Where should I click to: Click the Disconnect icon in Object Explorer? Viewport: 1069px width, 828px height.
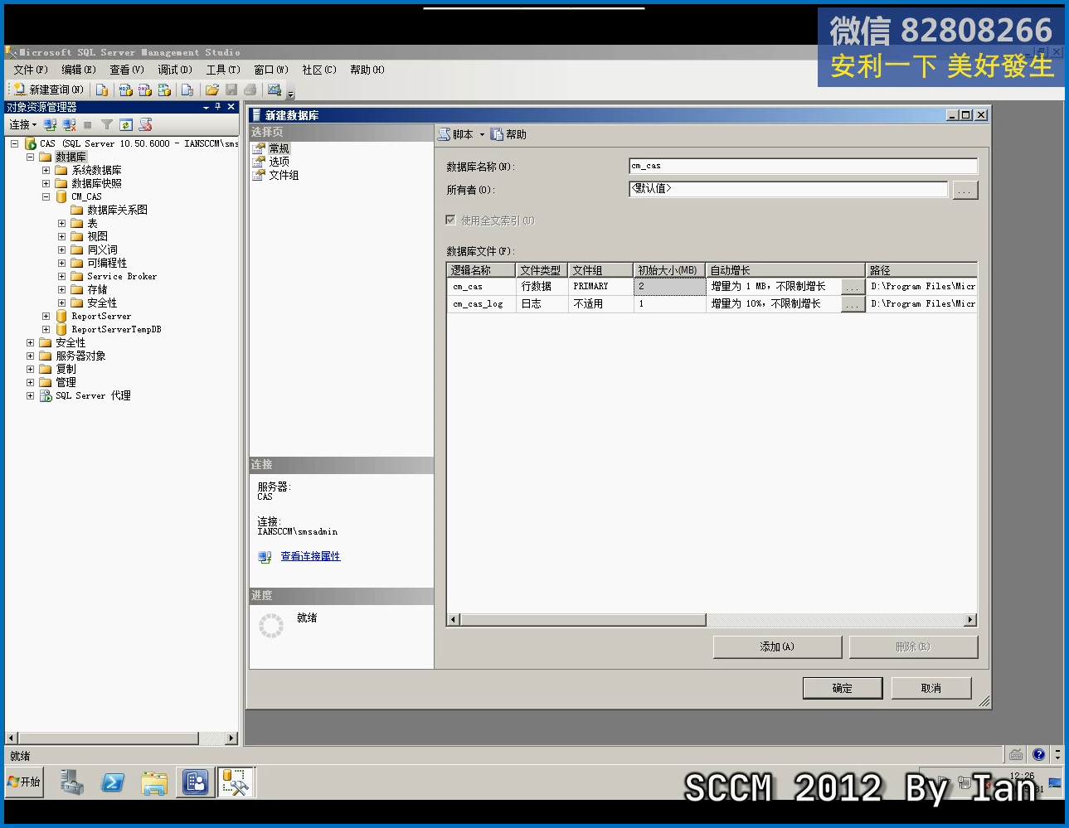click(x=70, y=124)
